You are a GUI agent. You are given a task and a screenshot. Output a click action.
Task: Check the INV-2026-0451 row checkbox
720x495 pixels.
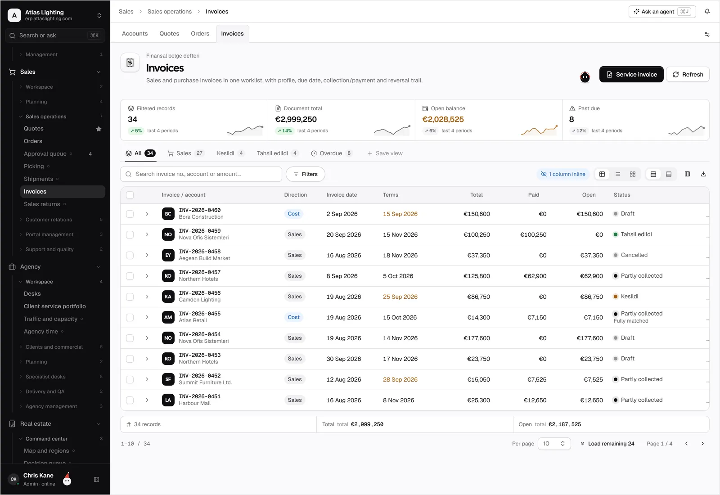tap(130, 400)
